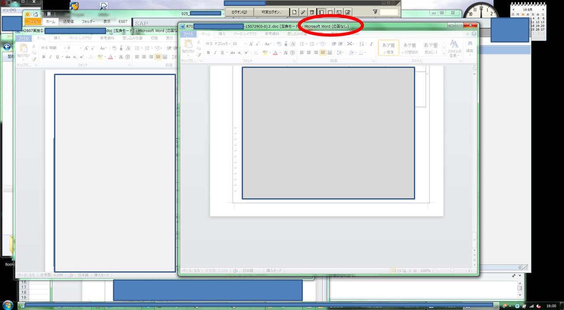This screenshot has width=564, height=310.
Task: Justify text in front Word window
Action: click(x=323, y=52)
